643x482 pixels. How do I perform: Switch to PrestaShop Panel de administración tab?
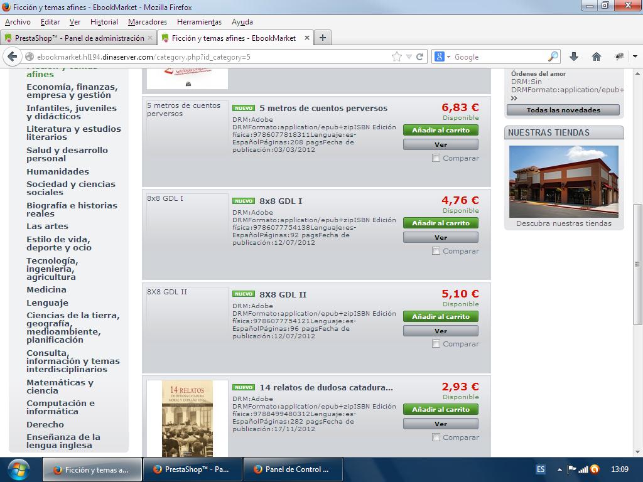pos(78,38)
